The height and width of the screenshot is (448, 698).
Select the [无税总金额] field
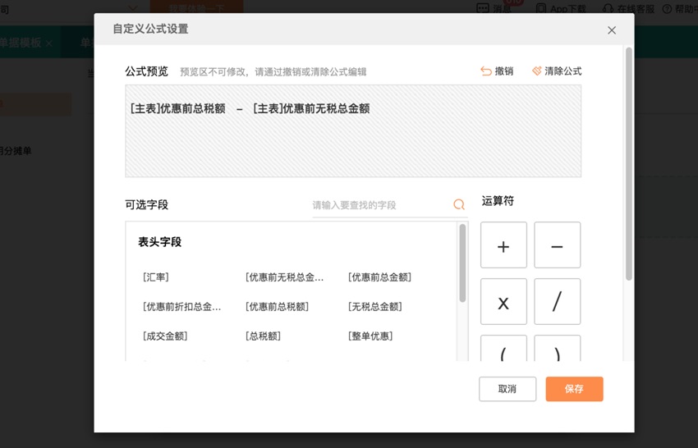[x=374, y=307]
